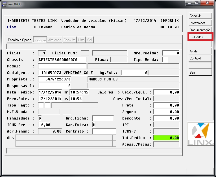216x177 pixels.
Task: Select Sair in the option menu bar
Action: coord(90,40)
